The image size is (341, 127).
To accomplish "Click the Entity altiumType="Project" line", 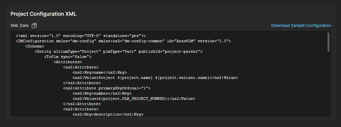I will pyautogui.click(x=118, y=51).
